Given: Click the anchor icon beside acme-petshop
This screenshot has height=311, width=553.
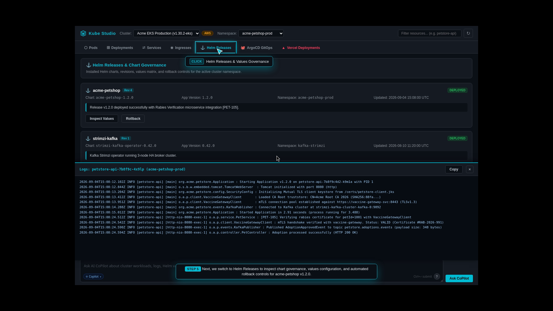Looking at the screenshot, I should [88, 90].
